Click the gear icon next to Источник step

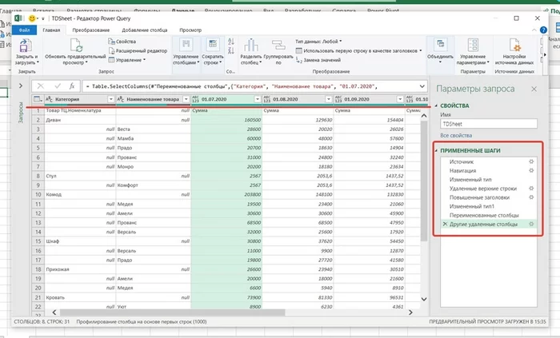[x=531, y=161]
